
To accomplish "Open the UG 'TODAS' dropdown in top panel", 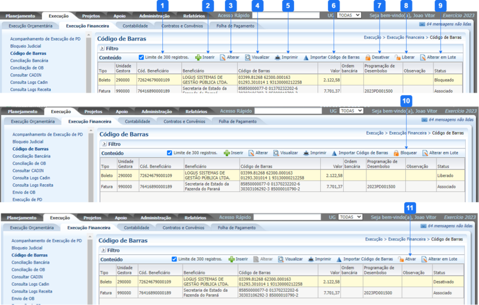I will tap(349, 14).
